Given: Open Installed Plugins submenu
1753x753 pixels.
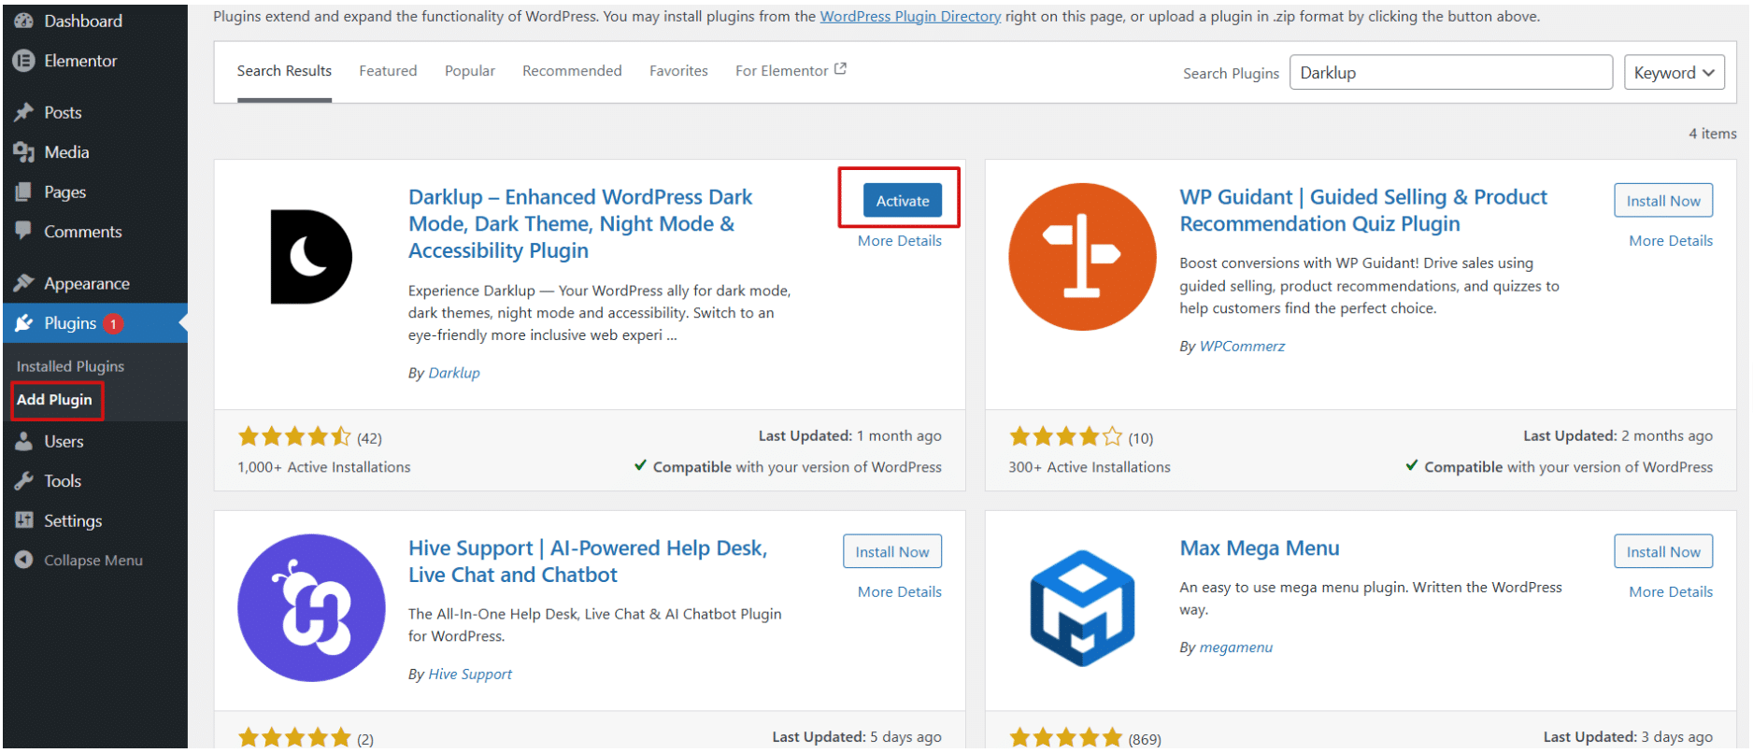Looking at the screenshot, I should (x=70, y=366).
